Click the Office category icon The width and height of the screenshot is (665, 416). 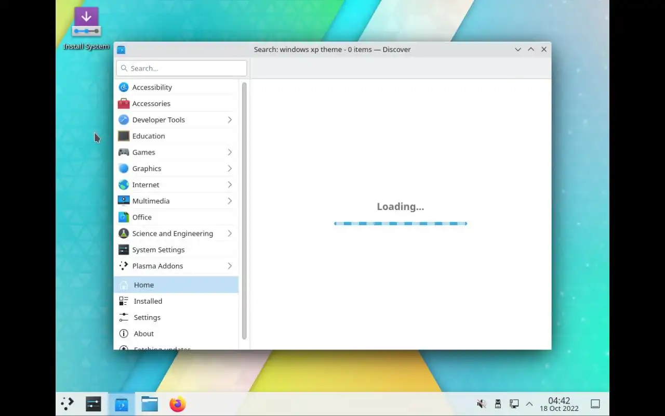tap(124, 217)
